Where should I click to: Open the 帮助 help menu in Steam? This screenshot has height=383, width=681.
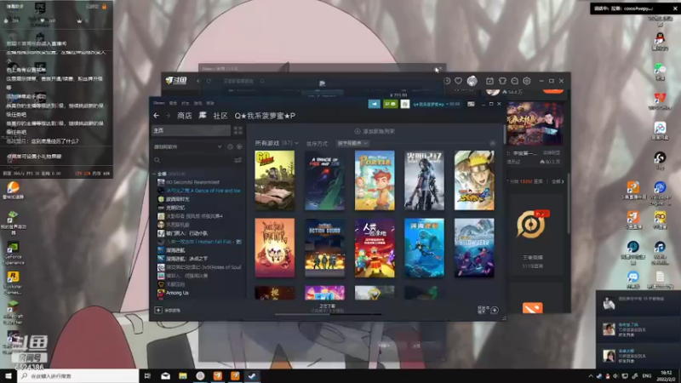tap(210, 103)
